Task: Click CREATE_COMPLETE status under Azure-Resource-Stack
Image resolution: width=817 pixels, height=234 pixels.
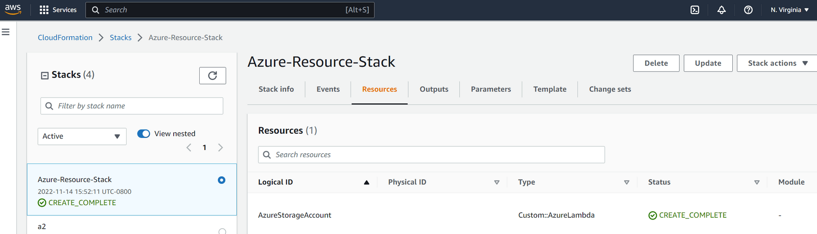Action: click(77, 203)
